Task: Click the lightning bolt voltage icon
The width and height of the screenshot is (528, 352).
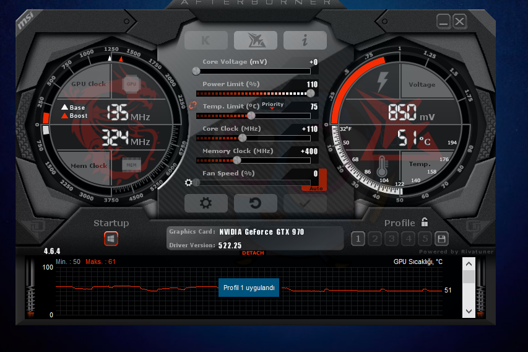Action: (x=382, y=82)
